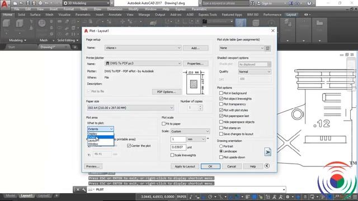The width and height of the screenshot is (358, 201).
Task: Click Add... page setup button
Action: click(195, 48)
